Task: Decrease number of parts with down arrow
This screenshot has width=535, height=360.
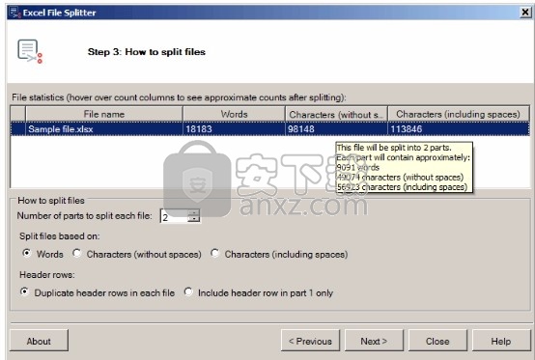Action: coord(193,219)
